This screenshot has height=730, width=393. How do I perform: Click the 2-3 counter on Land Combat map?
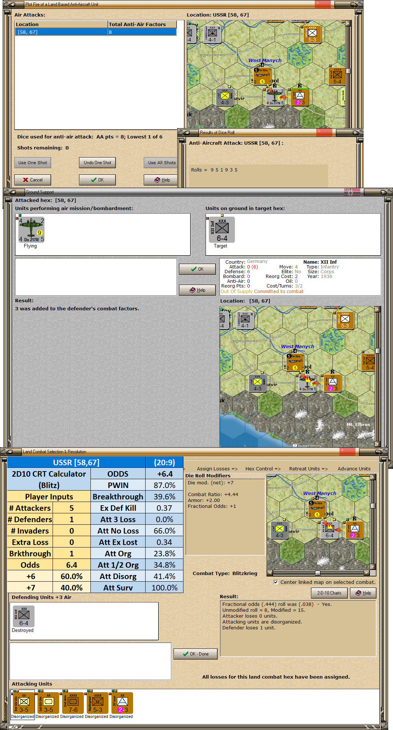pyautogui.click(x=354, y=530)
